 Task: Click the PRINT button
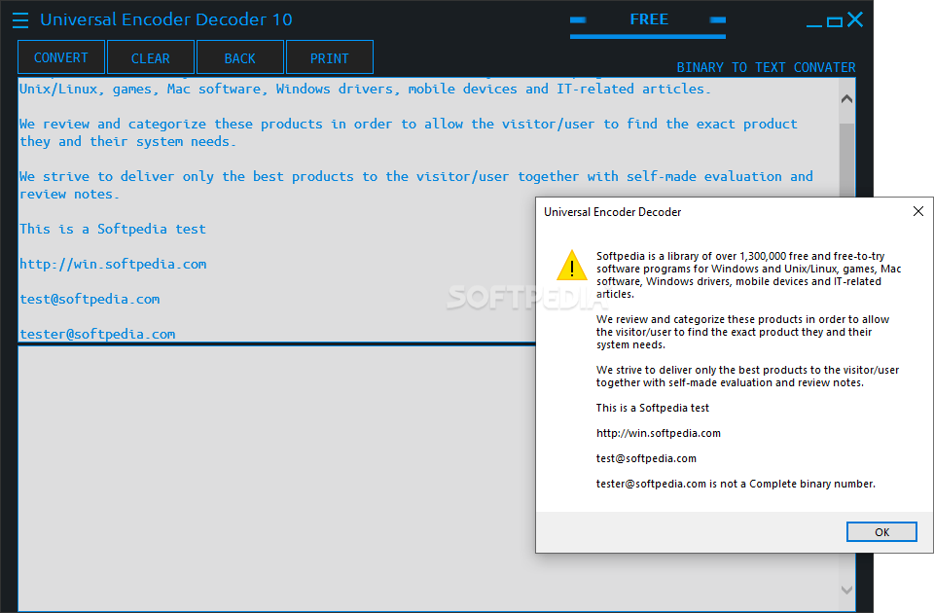[x=330, y=57]
